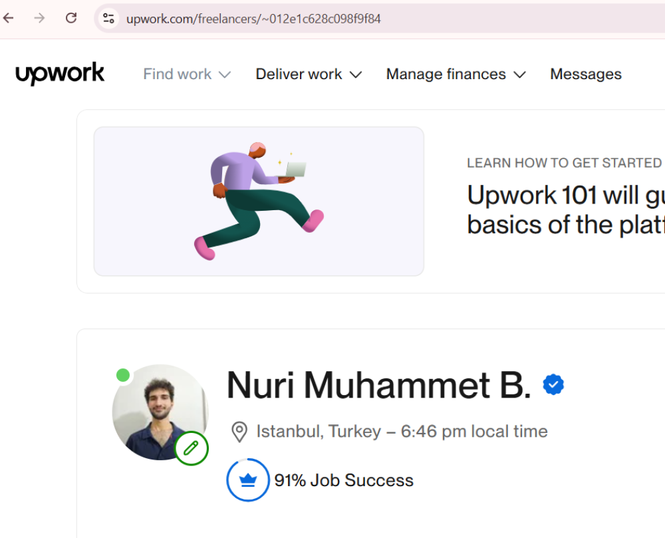Open the Deliver work dropdown
Screen dimensions: 665x538
tap(309, 74)
